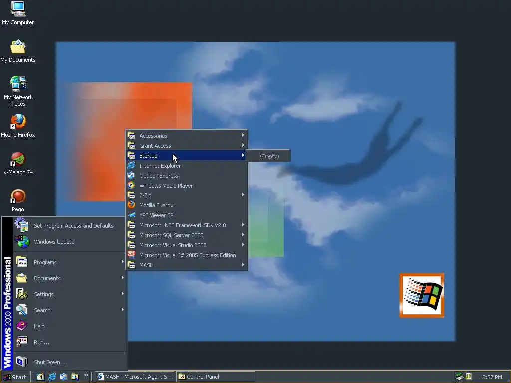Expand the Microsoft Visual Studio 2005 folder
This screenshot has height=383, width=511.
[x=187, y=245]
